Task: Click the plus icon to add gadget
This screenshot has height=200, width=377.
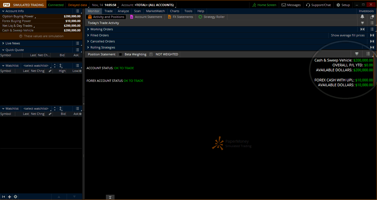Action: pos(9,197)
